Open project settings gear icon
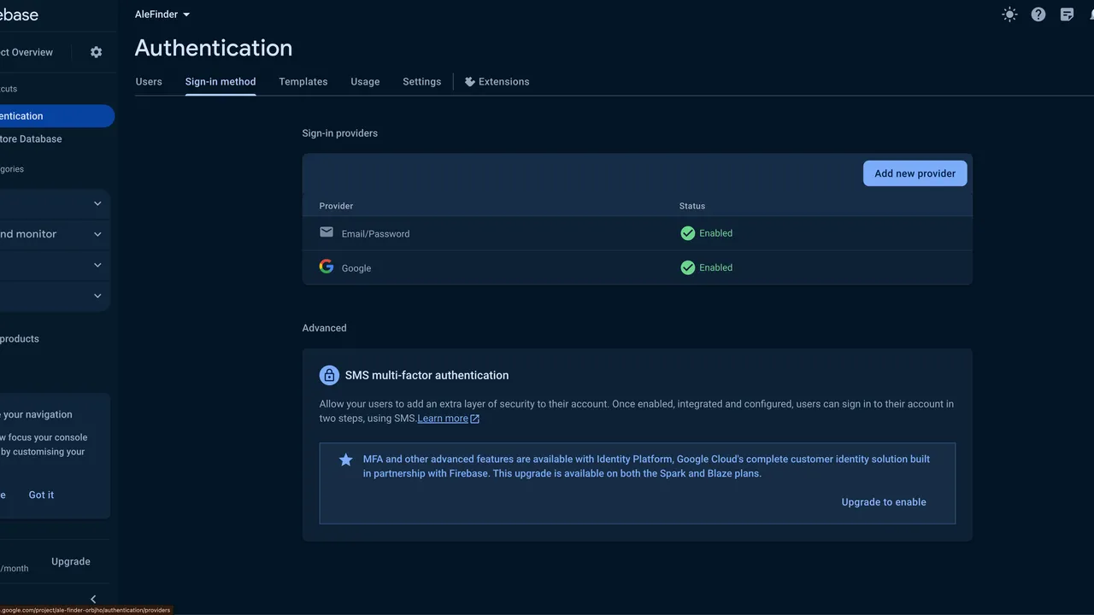This screenshot has height=615, width=1094. click(x=96, y=52)
